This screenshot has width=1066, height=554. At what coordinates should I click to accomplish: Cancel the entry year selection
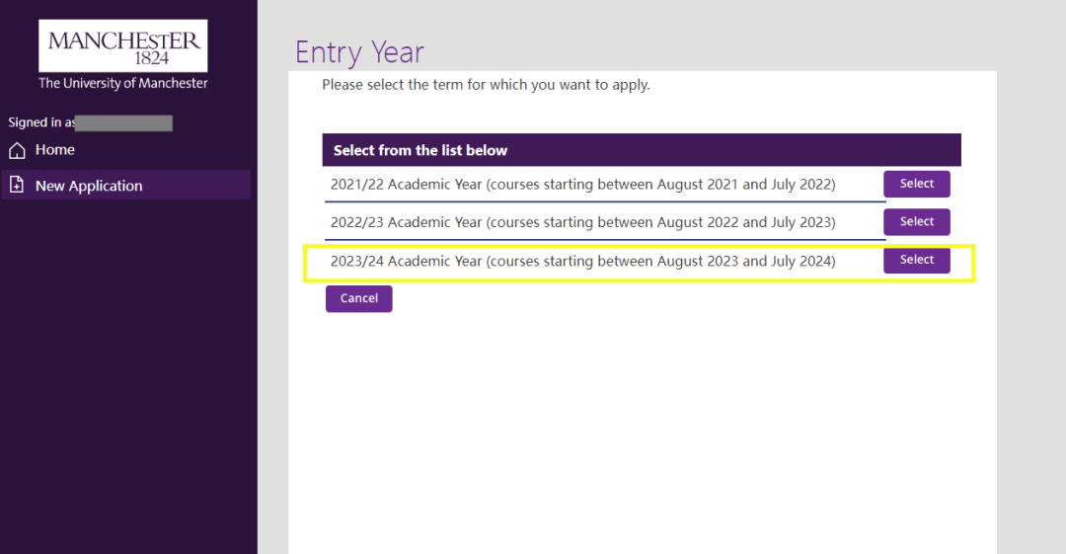point(358,298)
